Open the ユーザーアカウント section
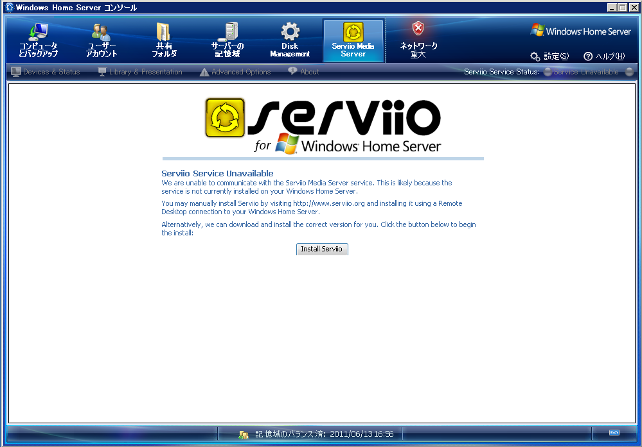The width and height of the screenshot is (642, 447). 102,40
